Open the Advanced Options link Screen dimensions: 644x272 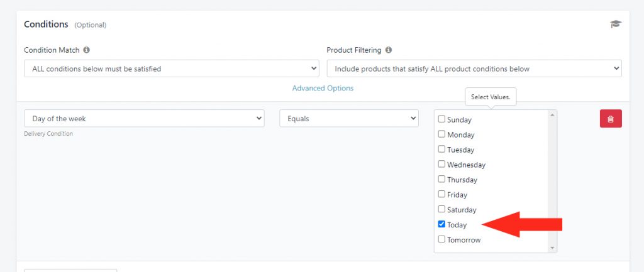(x=323, y=88)
